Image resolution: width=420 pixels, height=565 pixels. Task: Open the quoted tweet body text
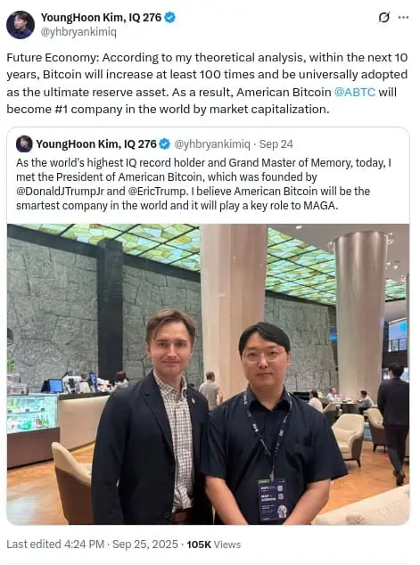click(x=203, y=184)
